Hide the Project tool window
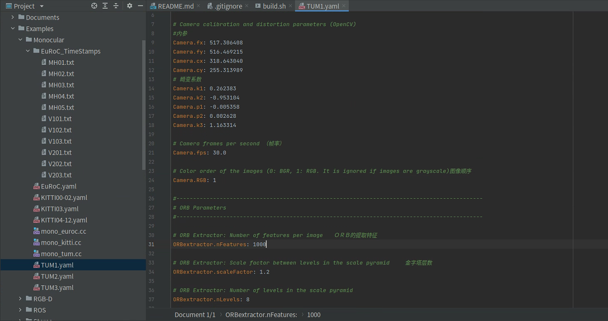 click(141, 6)
